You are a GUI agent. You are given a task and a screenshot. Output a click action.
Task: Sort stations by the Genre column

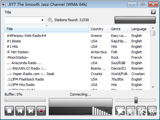pyautogui.click(x=119, y=29)
